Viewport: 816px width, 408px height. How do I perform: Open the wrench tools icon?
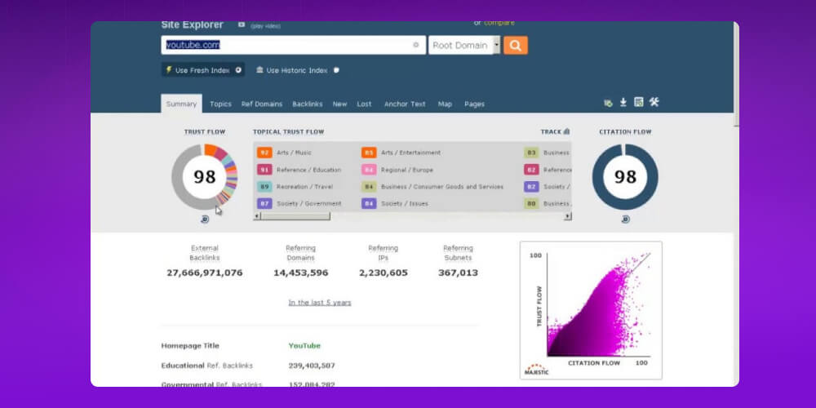(654, 103)
